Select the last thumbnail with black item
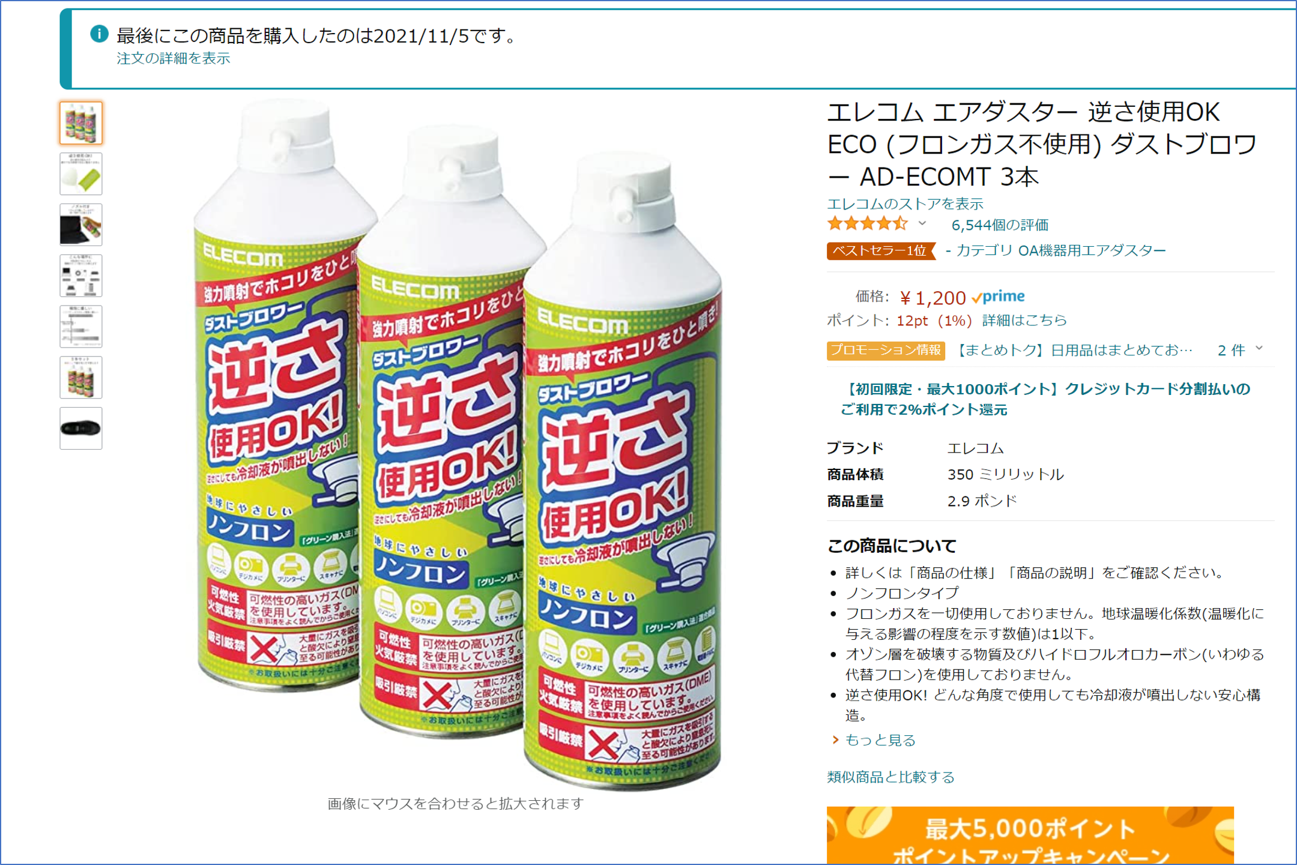This screenshot has width=1297, height=865. pos(81,429)
